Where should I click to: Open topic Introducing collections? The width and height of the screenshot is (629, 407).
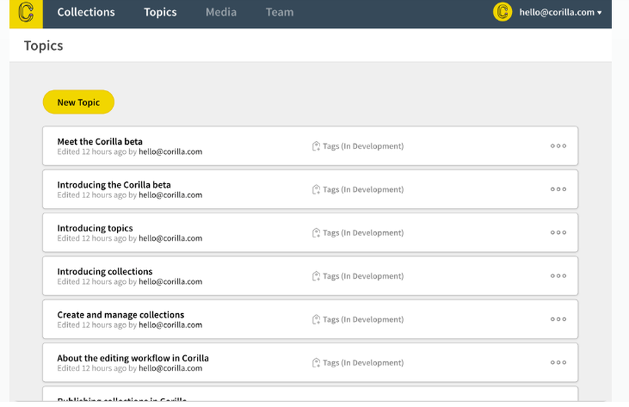(104, 272)
